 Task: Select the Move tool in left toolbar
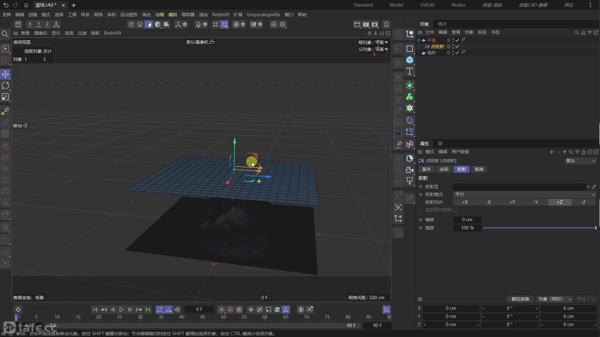click(5, 74)
